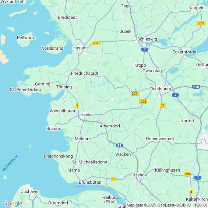Click the 77 road shield south of Rendsburg

(163, 106)
